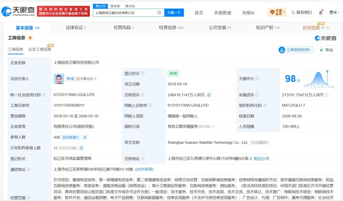
Task: Open the 费米 account dropdown
Action: point(334,13)
